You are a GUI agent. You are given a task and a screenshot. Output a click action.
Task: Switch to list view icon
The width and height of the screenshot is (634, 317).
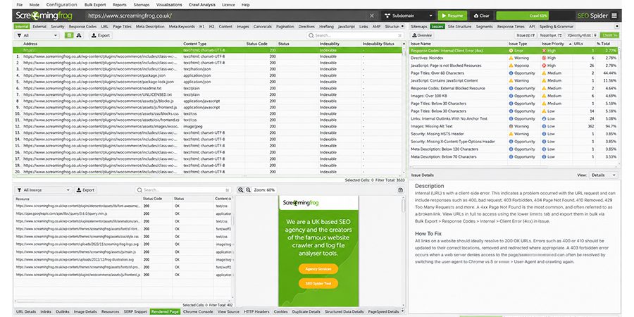pyautogui.click(x=69, y=36)
